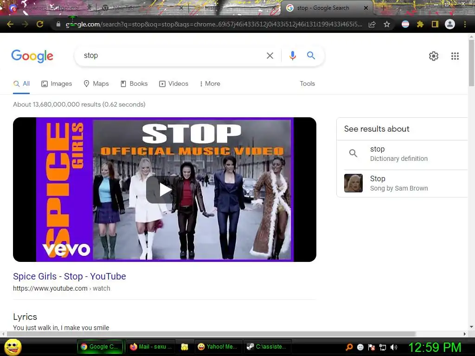Click the youtube.com watch URL text
The image size is (475, 356).
pos(62,288)
